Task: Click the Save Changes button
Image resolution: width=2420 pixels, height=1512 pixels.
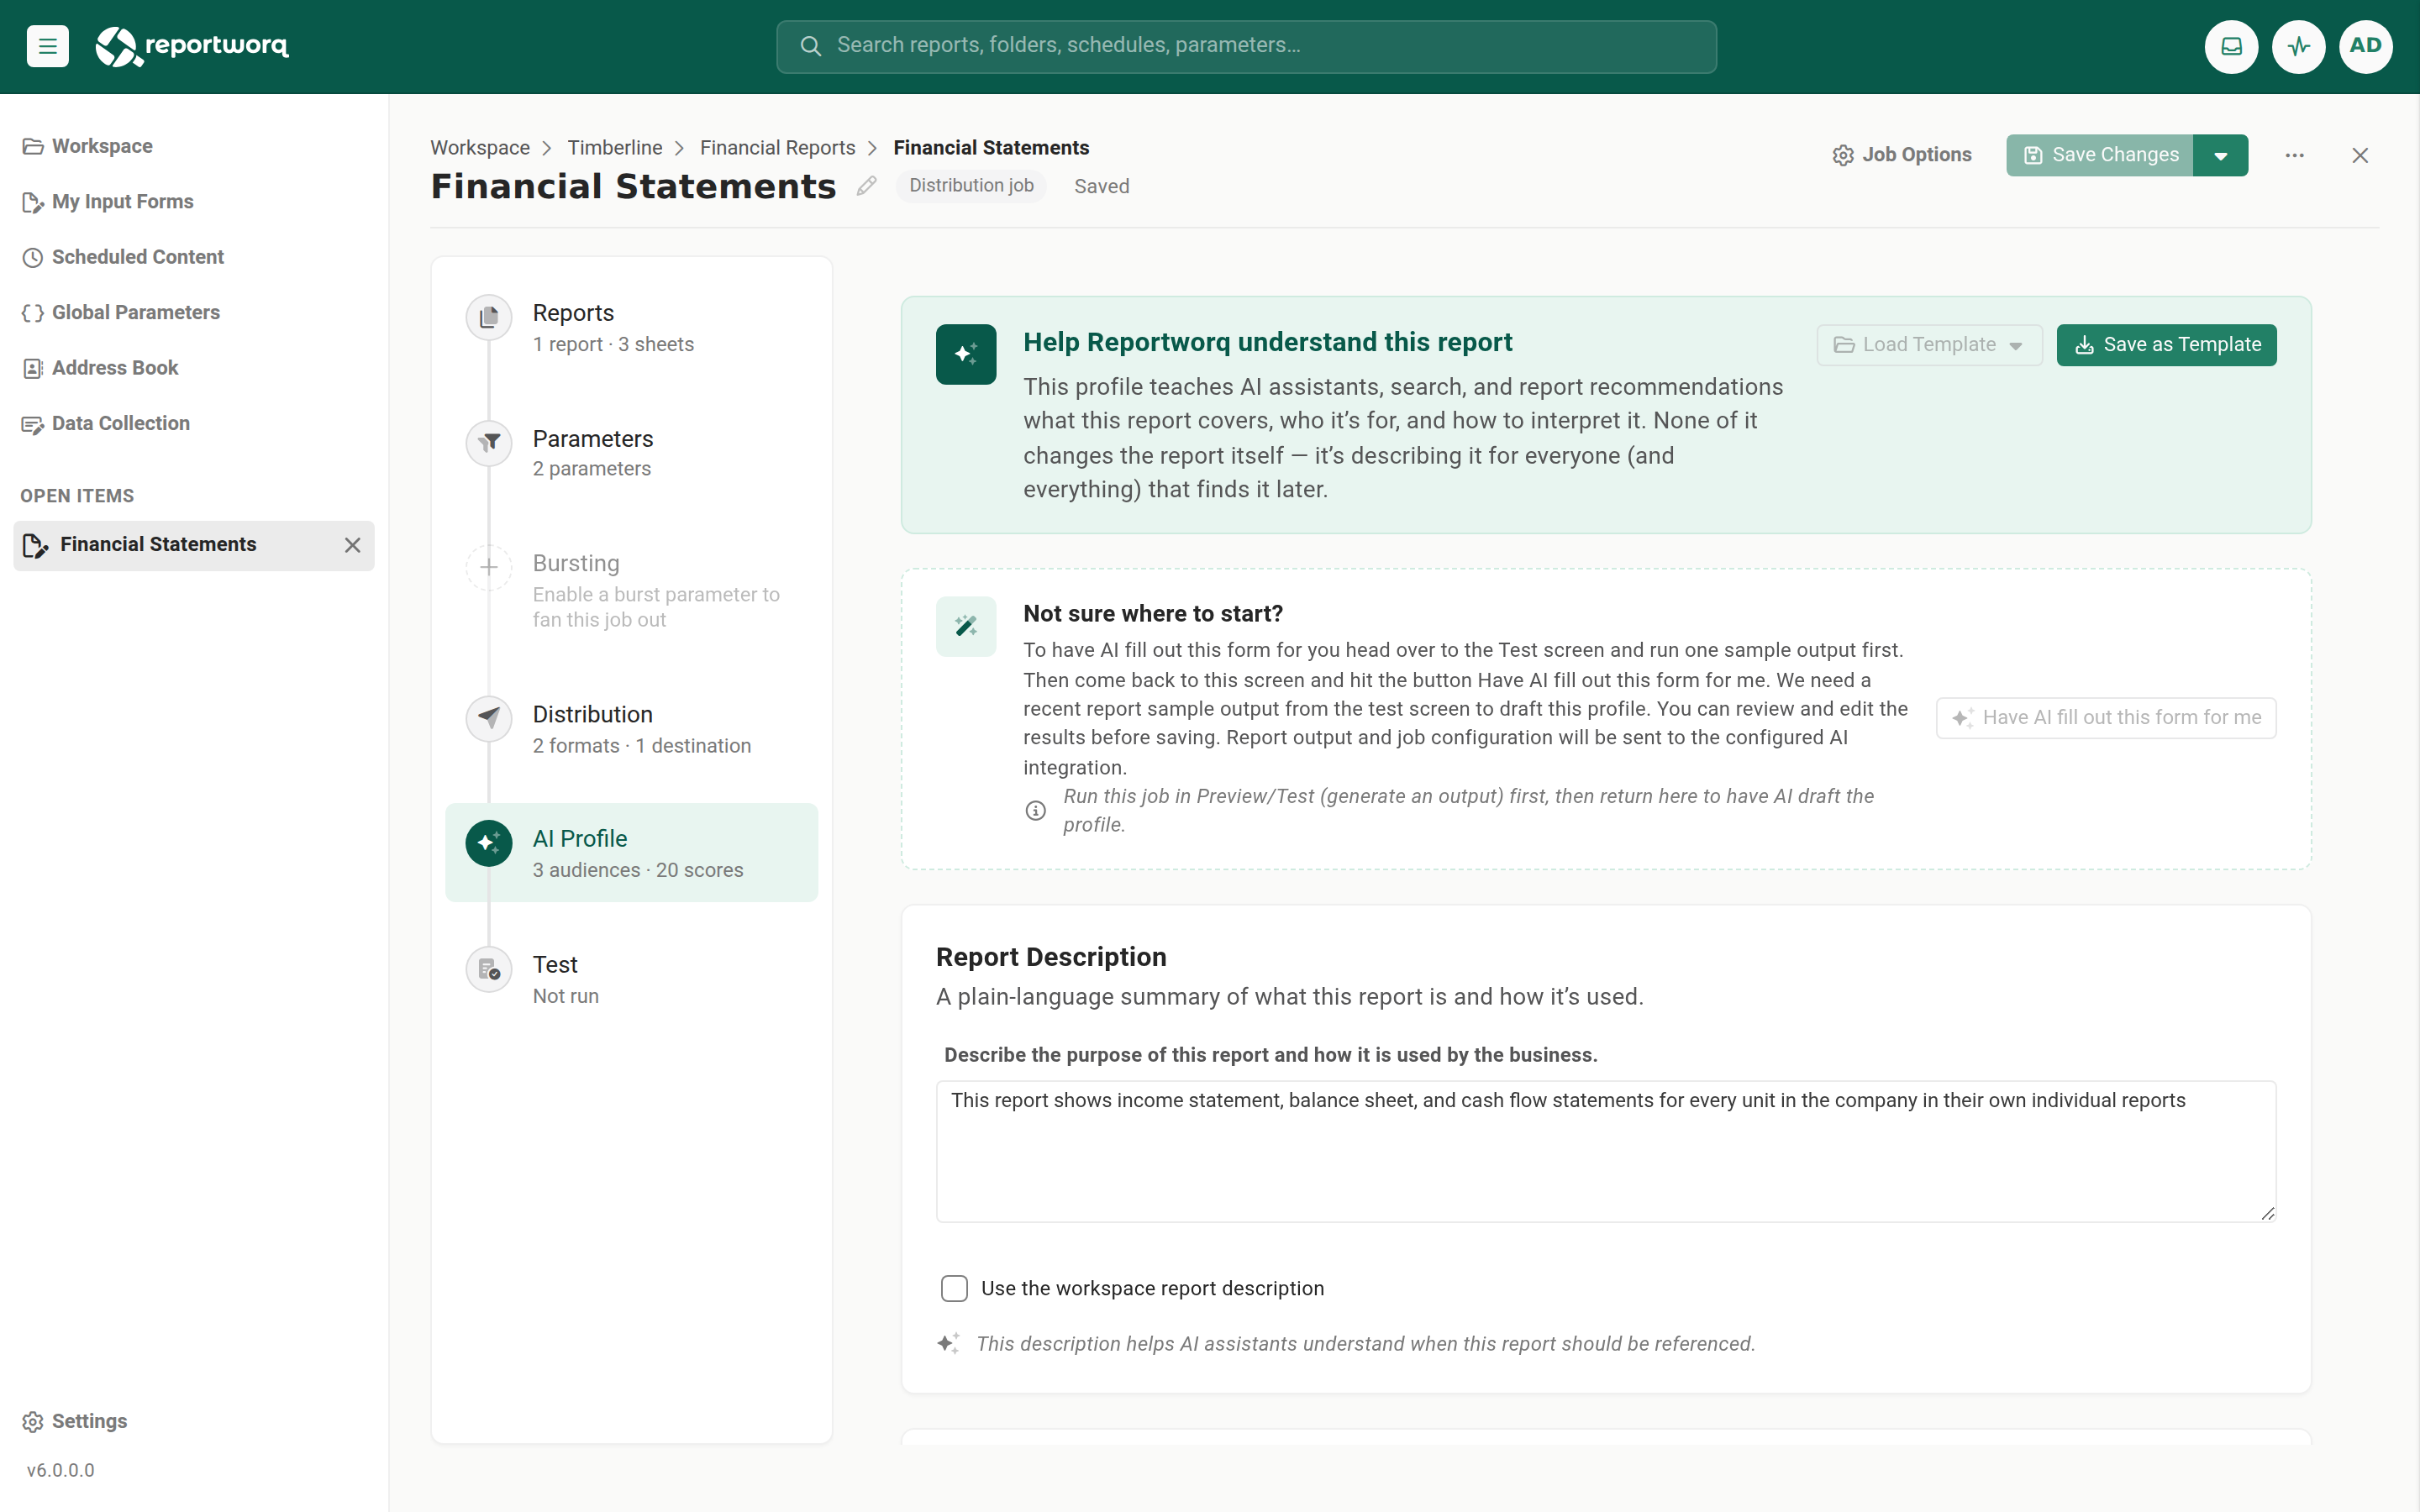Action: pyautogui.click(x=2099, y=155)
